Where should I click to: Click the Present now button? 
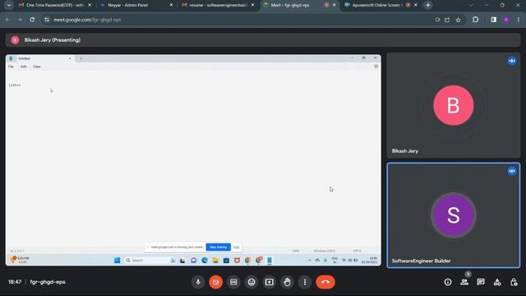(x=269, y=282)
